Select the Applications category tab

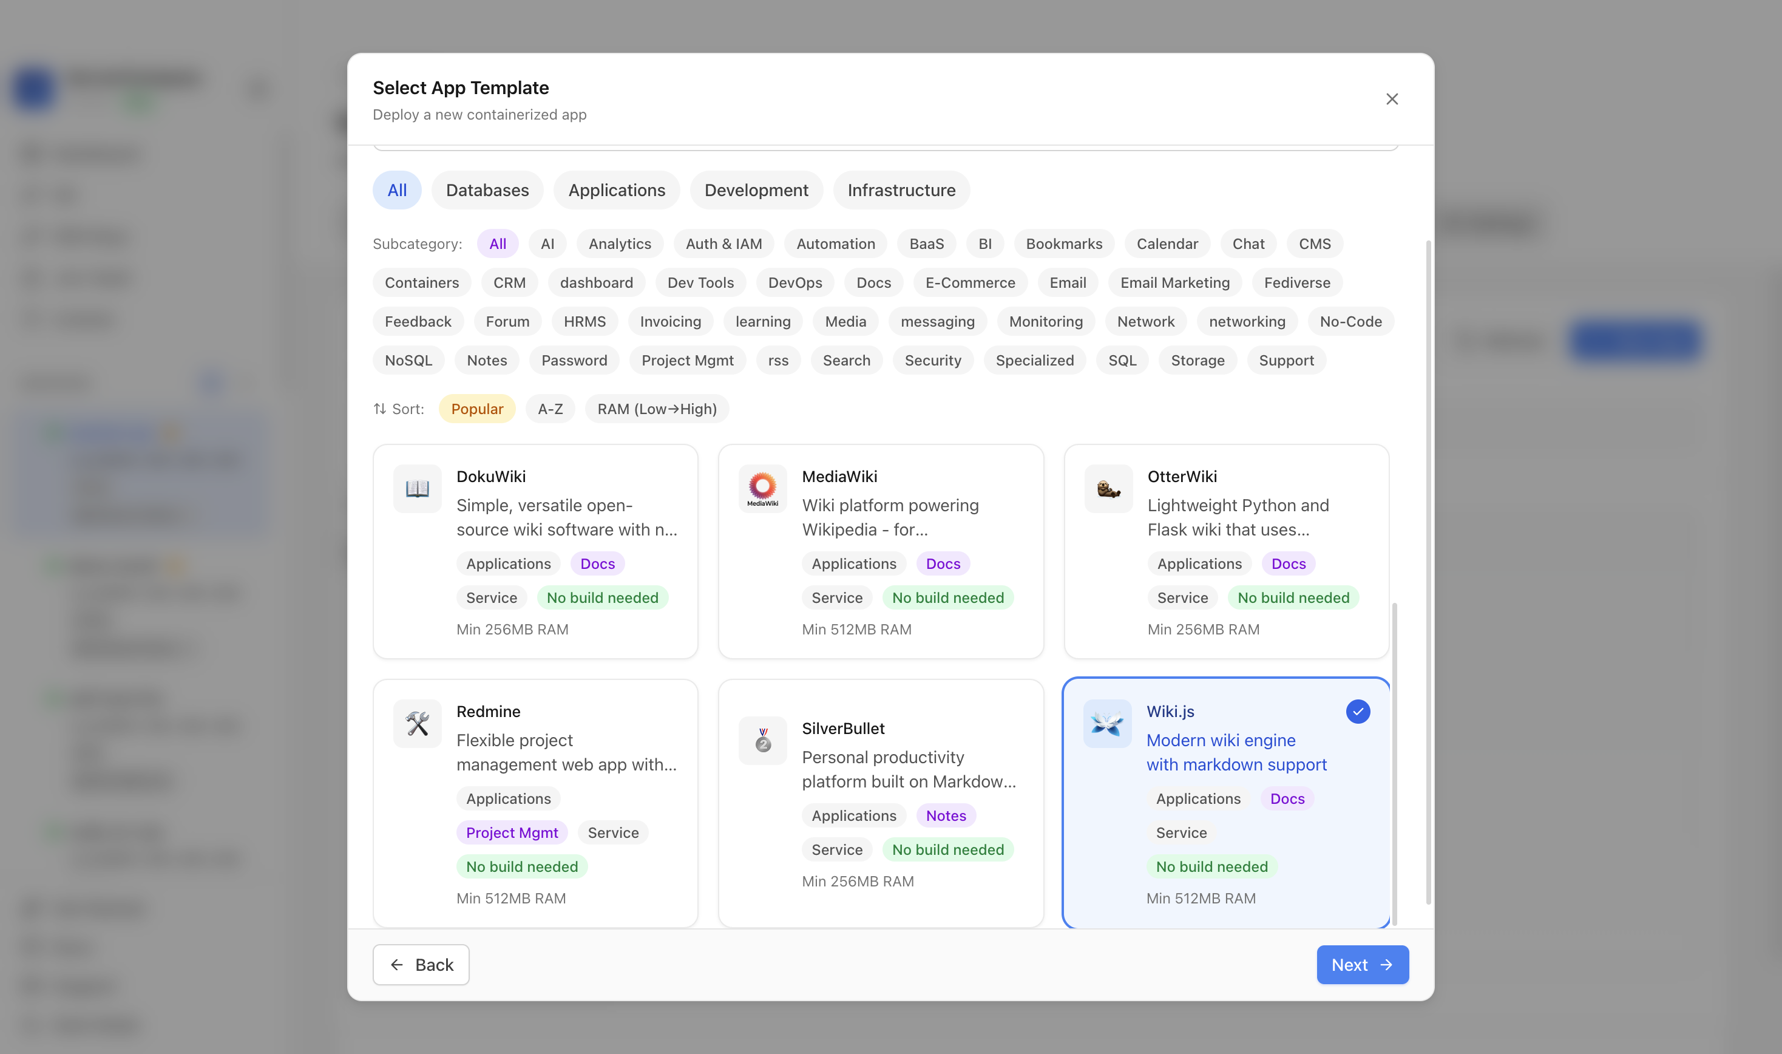click(616, 191)
